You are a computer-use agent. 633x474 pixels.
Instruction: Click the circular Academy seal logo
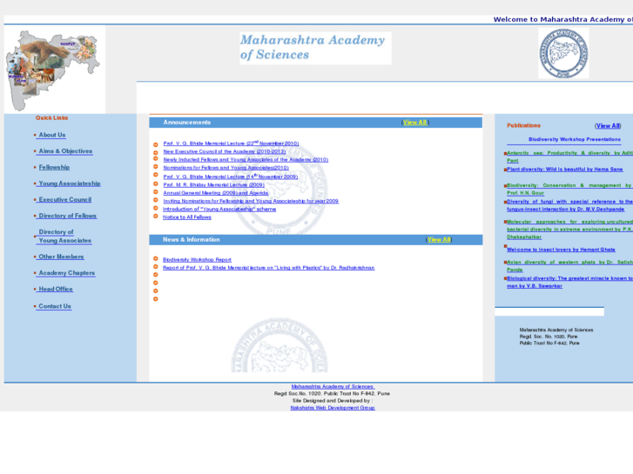click(563, 53)
